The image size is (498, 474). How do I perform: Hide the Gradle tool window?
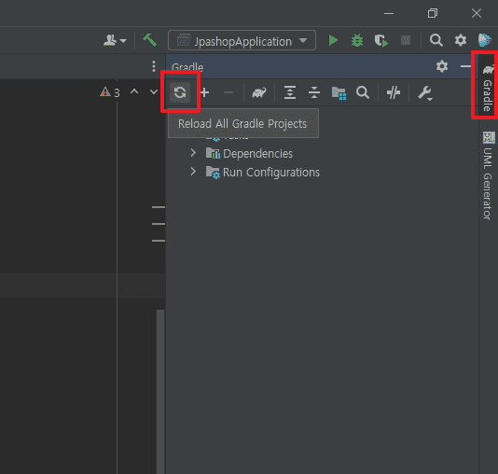465,66
